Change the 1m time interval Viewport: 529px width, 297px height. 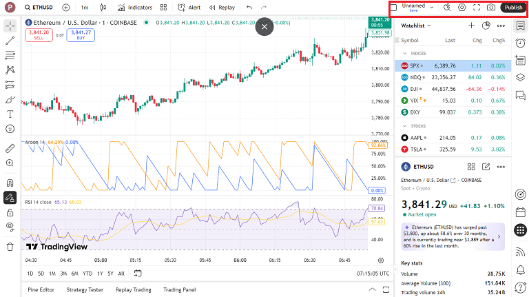click(x=85, y=8)
